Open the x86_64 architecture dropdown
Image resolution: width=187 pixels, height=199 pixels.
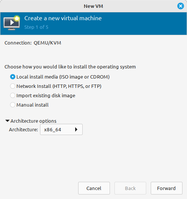(61, 129)
